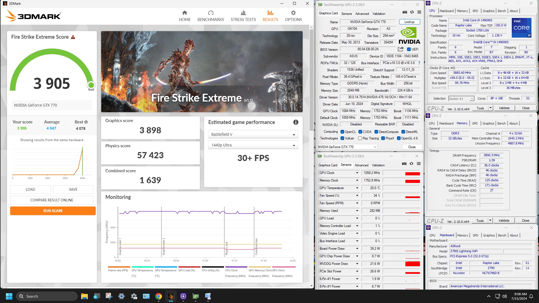
Task: Expand GPU Temperature sensor dropdown
Action: coord(357,188)
